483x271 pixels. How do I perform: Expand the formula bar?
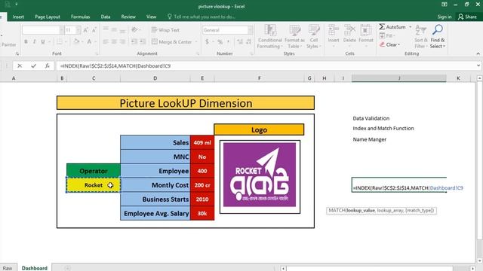[478, 65]
